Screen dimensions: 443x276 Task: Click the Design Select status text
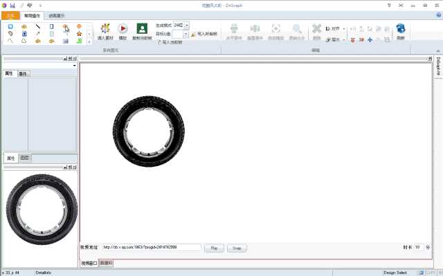pyautogui.click(x=395, y=273)
